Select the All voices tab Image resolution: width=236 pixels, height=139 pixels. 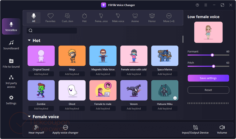click(x=34, y=18)
